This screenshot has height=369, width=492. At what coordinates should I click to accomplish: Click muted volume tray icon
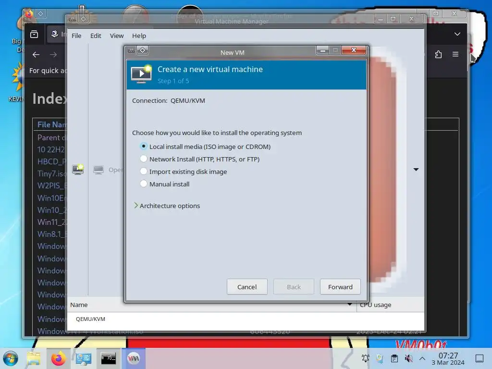[408, 358]
